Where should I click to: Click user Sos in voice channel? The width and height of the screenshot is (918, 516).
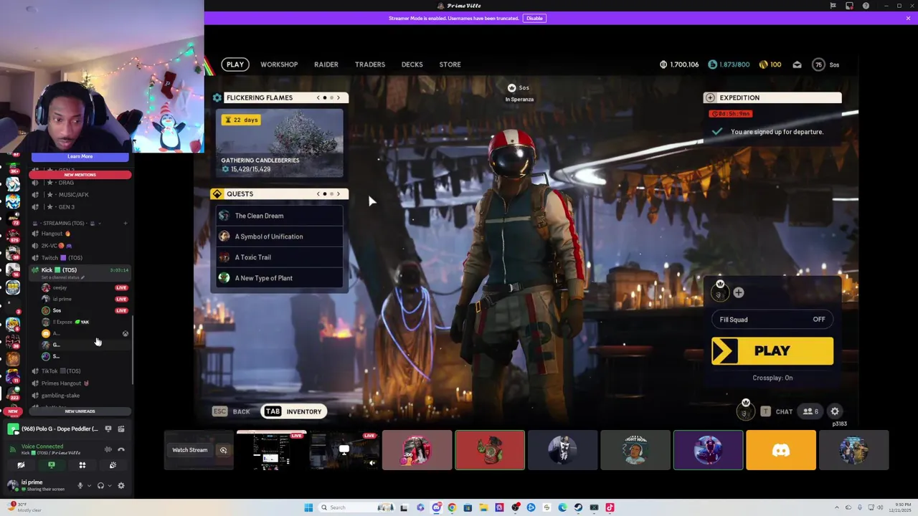coord(85,310)
